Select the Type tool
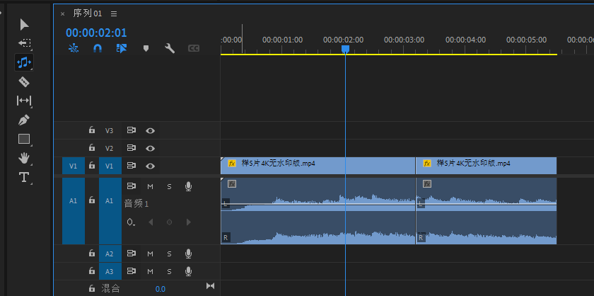Screen dimensions: 594x296 click(24, 177)
